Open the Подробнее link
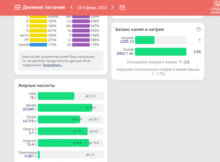This screenshot has height=162, width=220. (53, 65)
